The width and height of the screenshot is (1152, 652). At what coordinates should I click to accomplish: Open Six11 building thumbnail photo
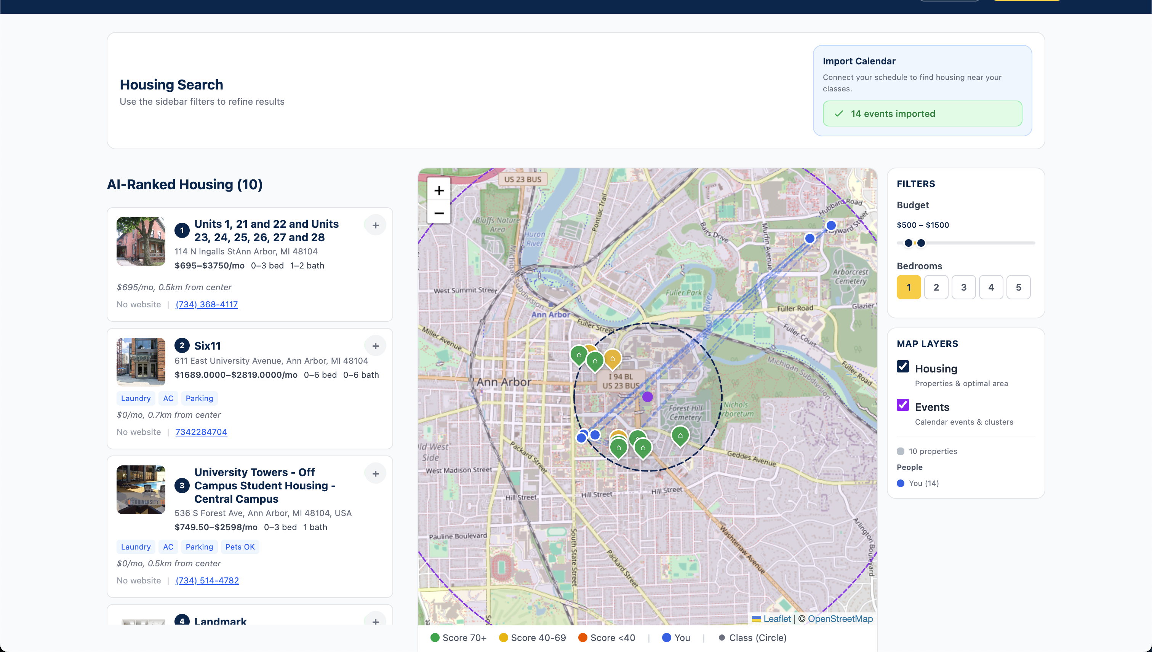(x=141, y=362)
